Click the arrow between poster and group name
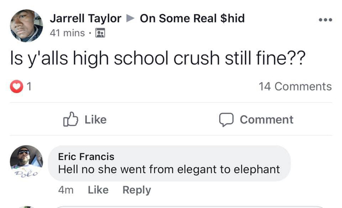This screenshot has width=342, height=208. tap(130, 18)
